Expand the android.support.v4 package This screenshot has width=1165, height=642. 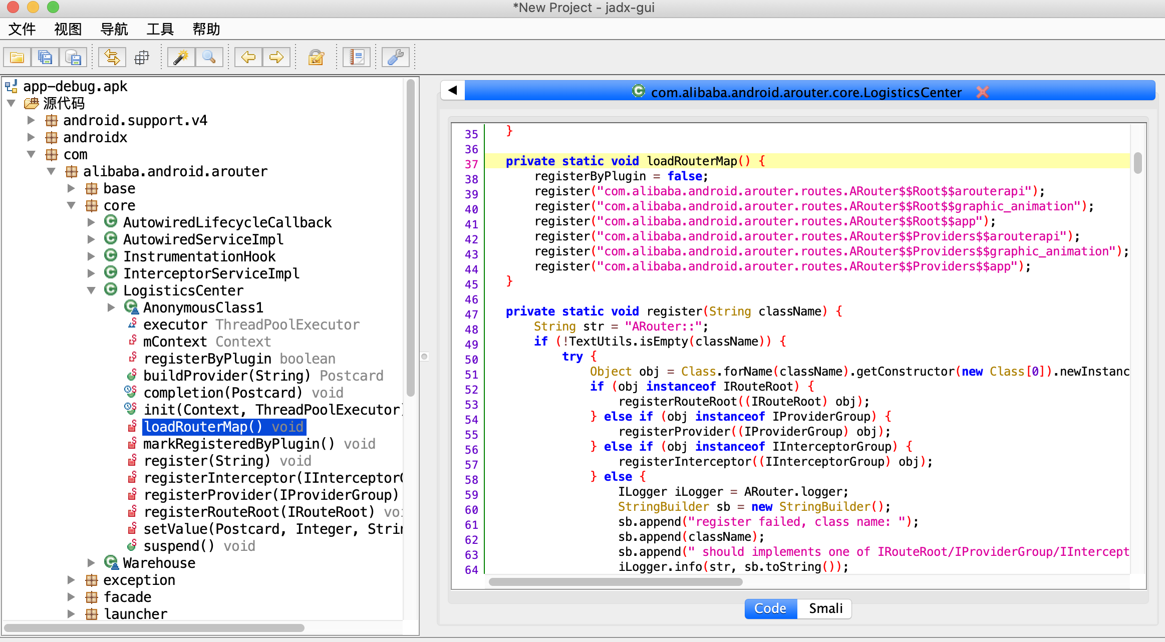[31, 120]
